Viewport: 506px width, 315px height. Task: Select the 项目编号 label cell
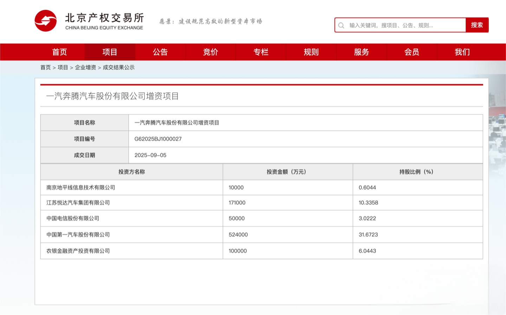85,139
